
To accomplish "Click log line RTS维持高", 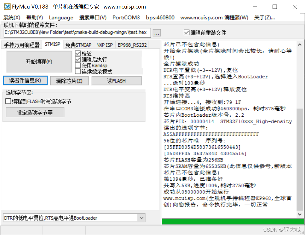I will coord(177,96).
